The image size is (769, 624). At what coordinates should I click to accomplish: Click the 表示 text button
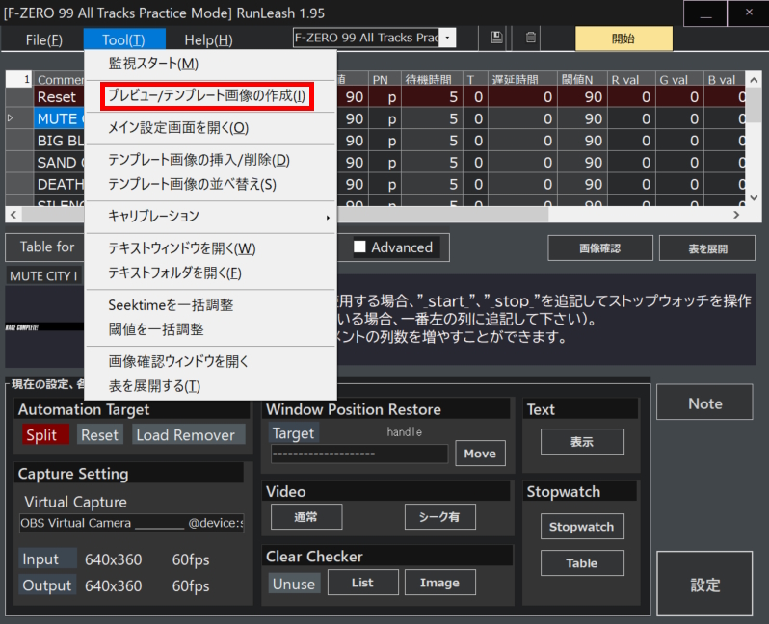pyautogui.click(x=582, y=442)
